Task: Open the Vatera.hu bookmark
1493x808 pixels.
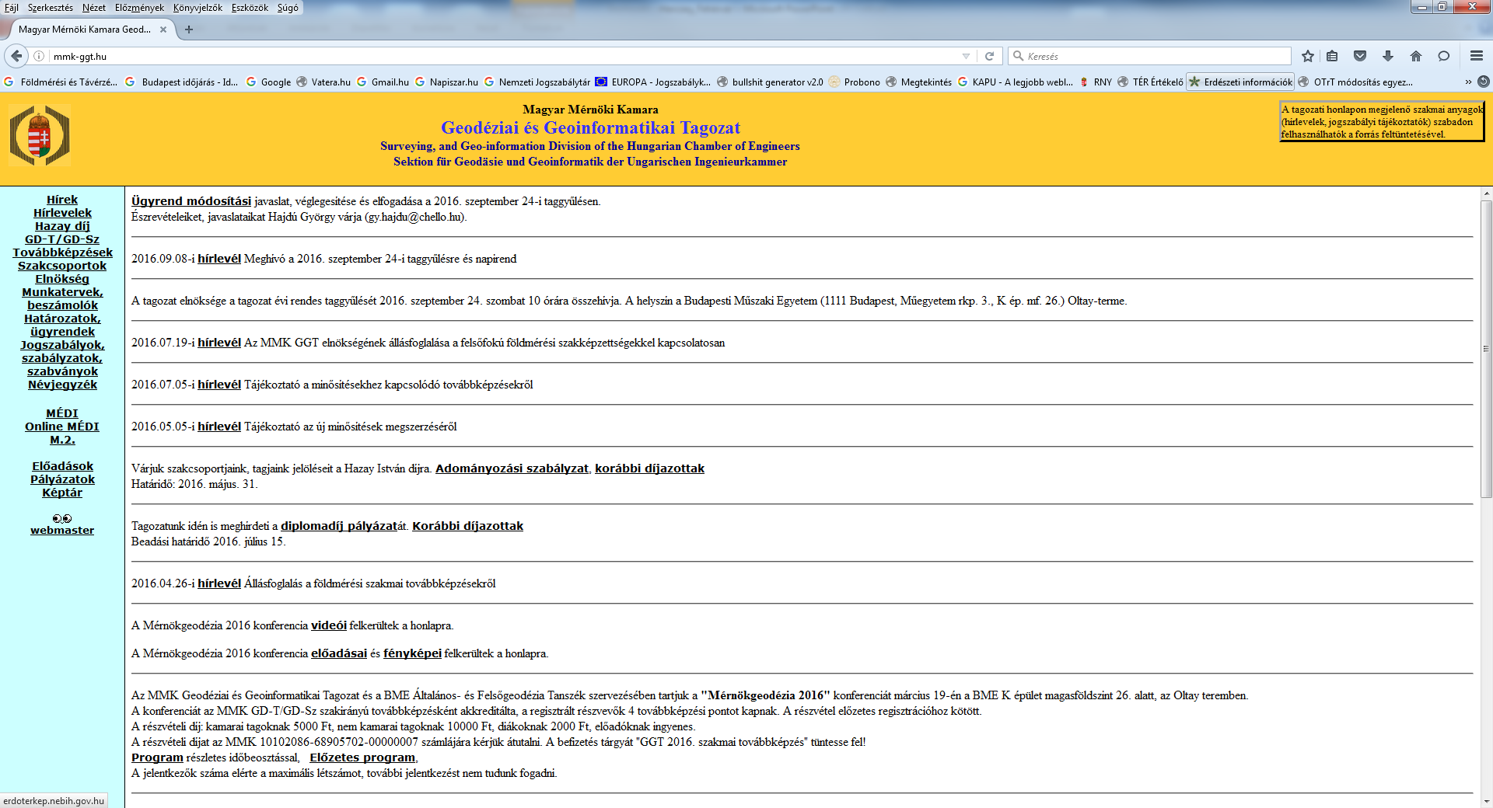Action: [x=323, y=82]
